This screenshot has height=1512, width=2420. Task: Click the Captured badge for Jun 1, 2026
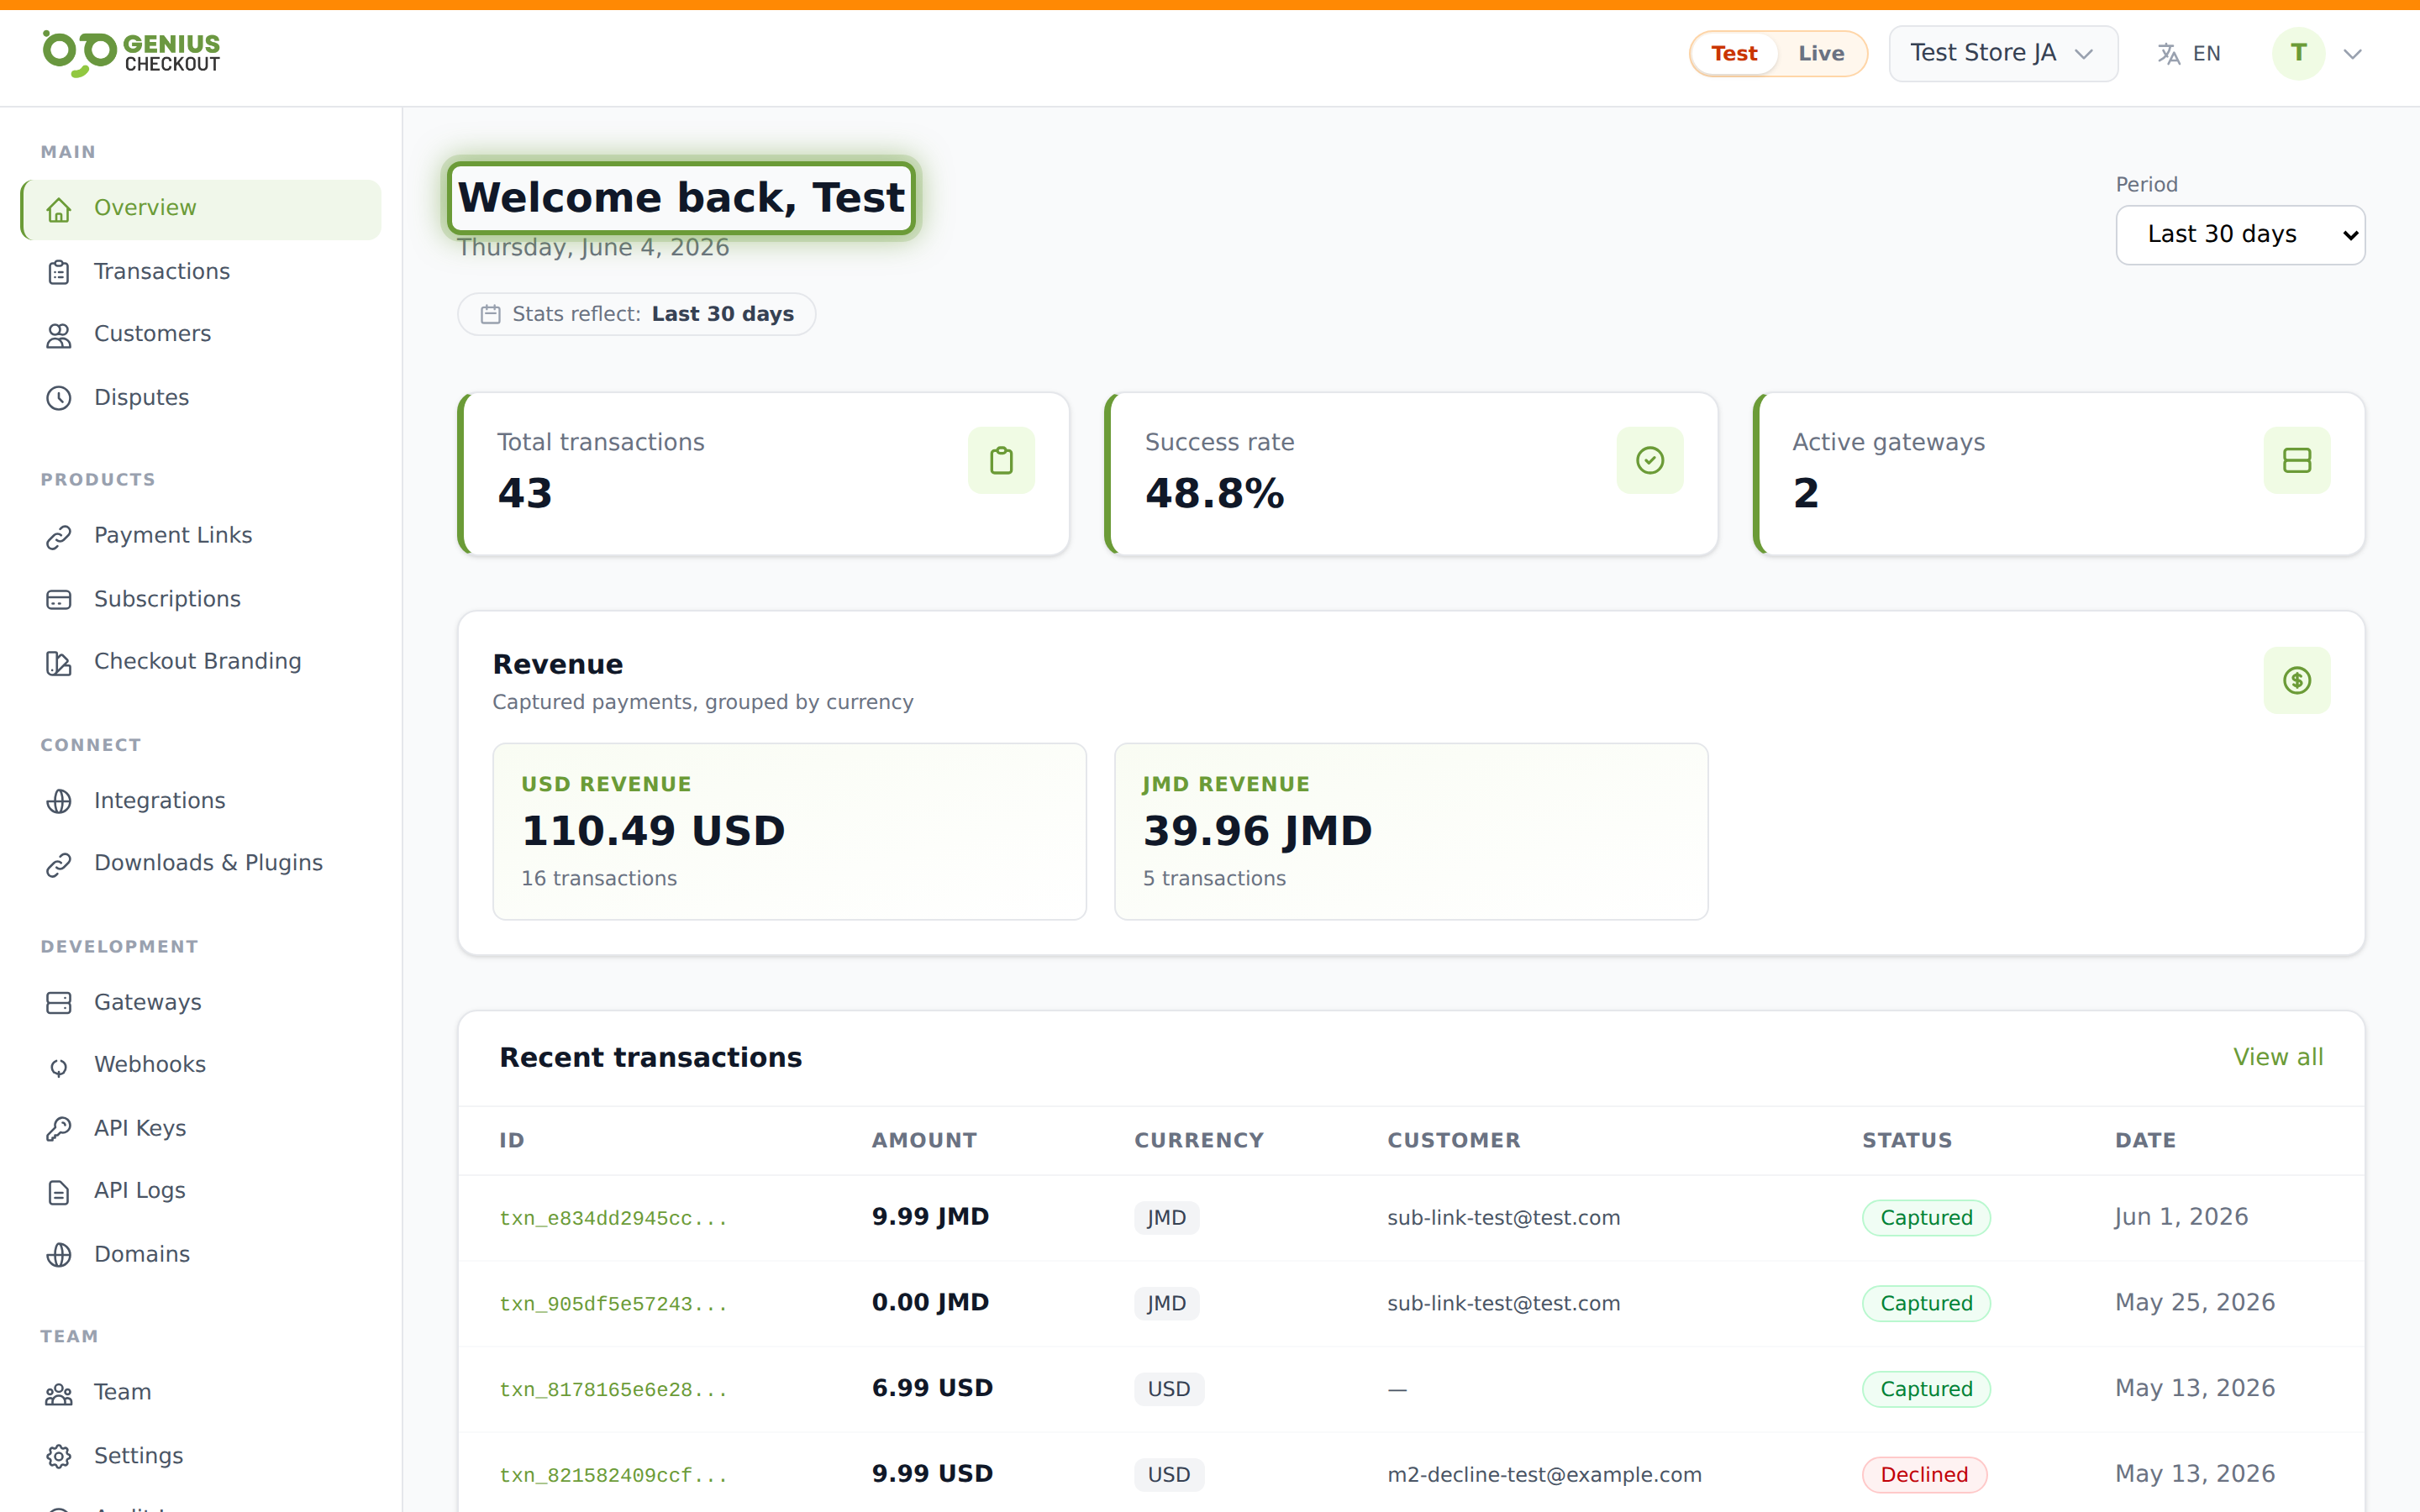coord(1926,1218)
